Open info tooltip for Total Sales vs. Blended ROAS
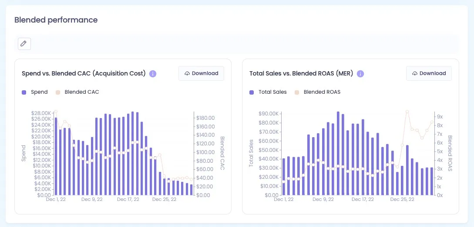 click(x=360, y=73)
